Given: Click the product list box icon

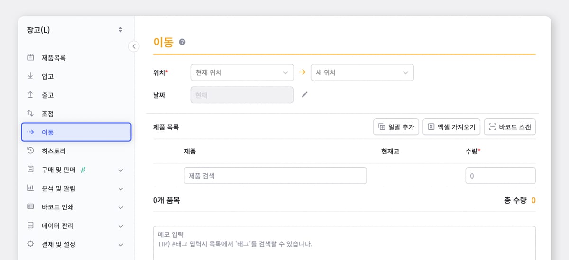Looking at the screenshot, I should pyautogui.click(x=30, y=57).
